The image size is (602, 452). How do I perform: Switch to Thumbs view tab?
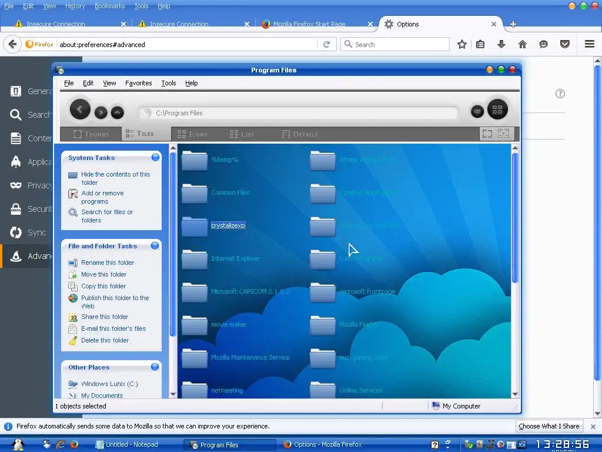(x=91, y=134)
